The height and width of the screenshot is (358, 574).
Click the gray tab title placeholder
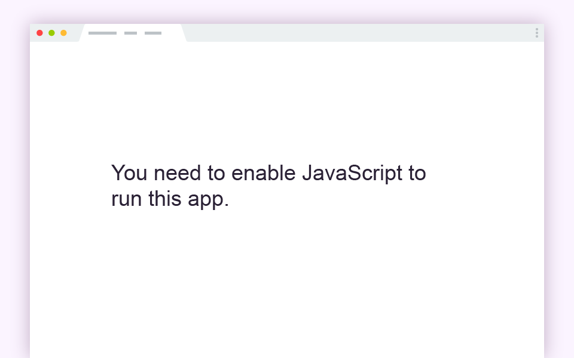coord(102,33)
